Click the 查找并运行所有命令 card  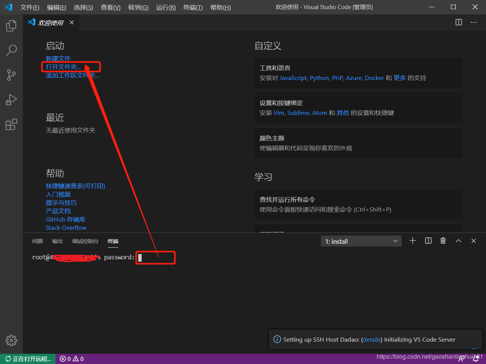click(358, 204)
